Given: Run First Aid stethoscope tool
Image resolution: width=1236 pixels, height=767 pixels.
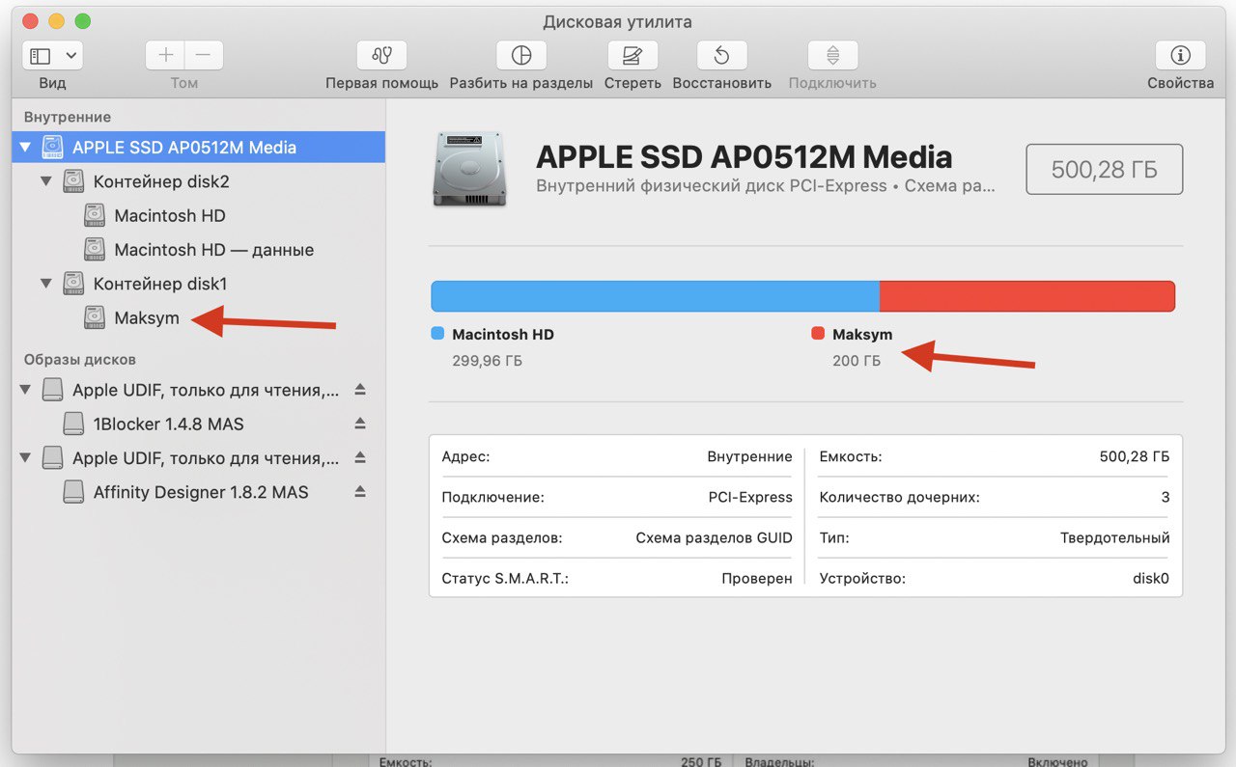Looking at the screenshot, I should [381, 55].
